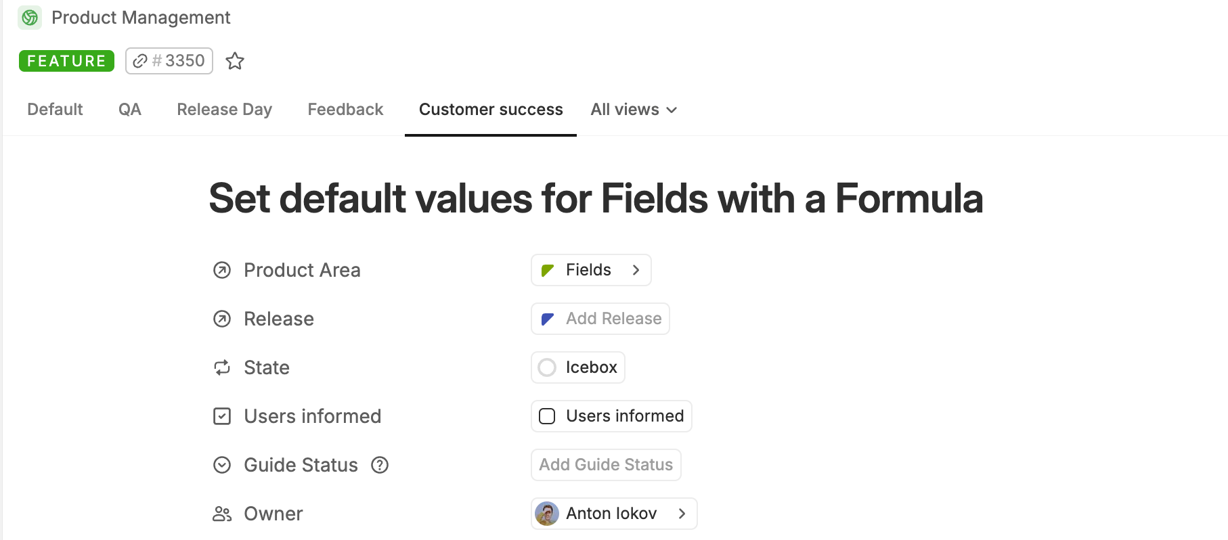The image size is (1228, 540).
Task: Click the Owner people icon
Action: click(222, 514)
